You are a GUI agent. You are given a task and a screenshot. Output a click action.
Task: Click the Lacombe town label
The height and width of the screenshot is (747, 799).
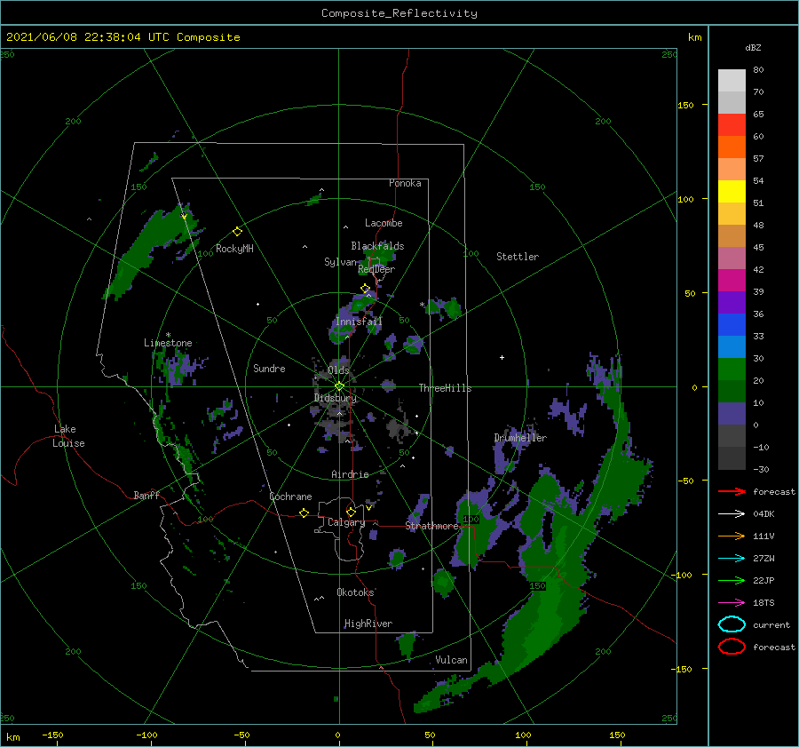[384, 223]
